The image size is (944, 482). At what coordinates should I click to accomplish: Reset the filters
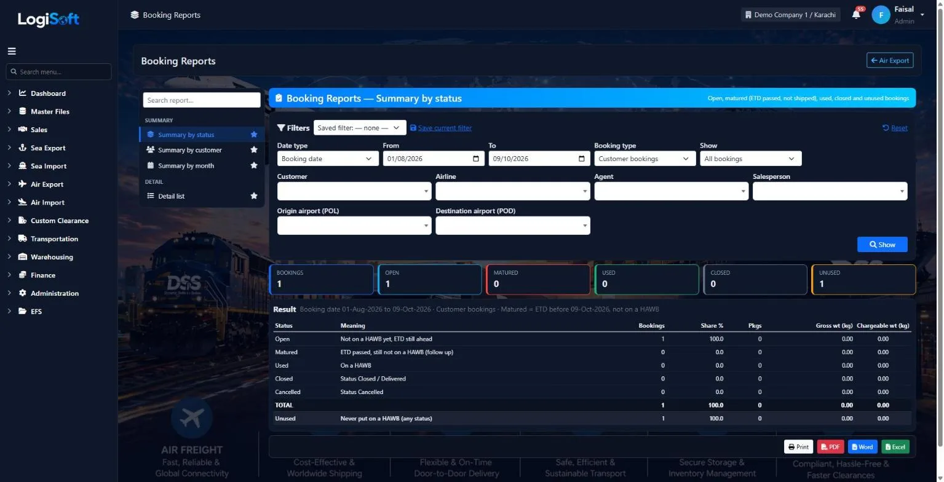pos(895,128)
